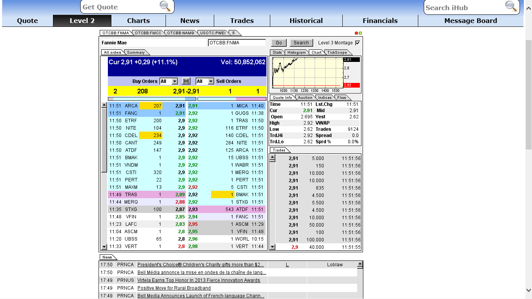Click the order book scrollbar down arrow
The width and height of the screenshot is (532, 299).
[104, 246]
